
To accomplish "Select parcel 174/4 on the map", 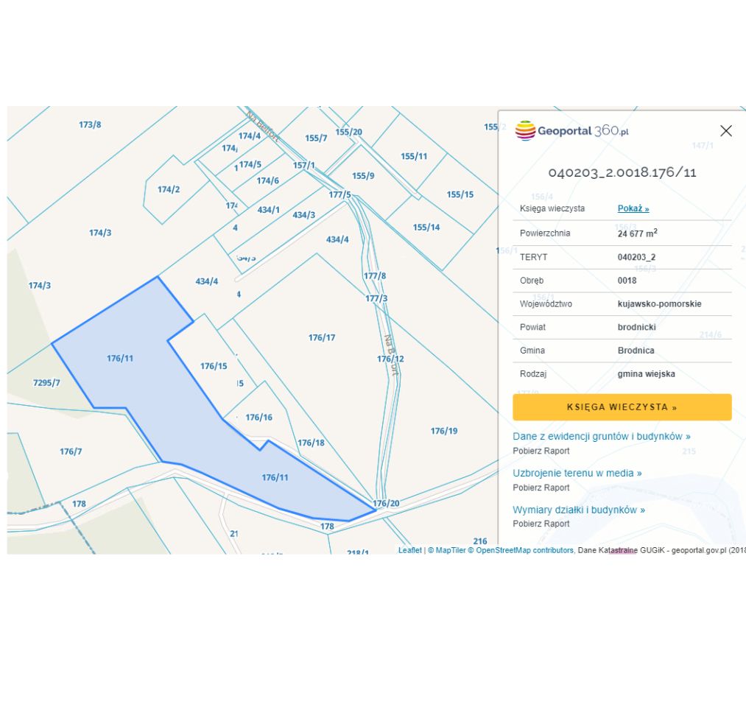I will (250, 136).
